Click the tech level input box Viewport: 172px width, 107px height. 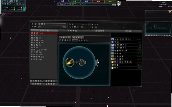(x=75, y=40)
